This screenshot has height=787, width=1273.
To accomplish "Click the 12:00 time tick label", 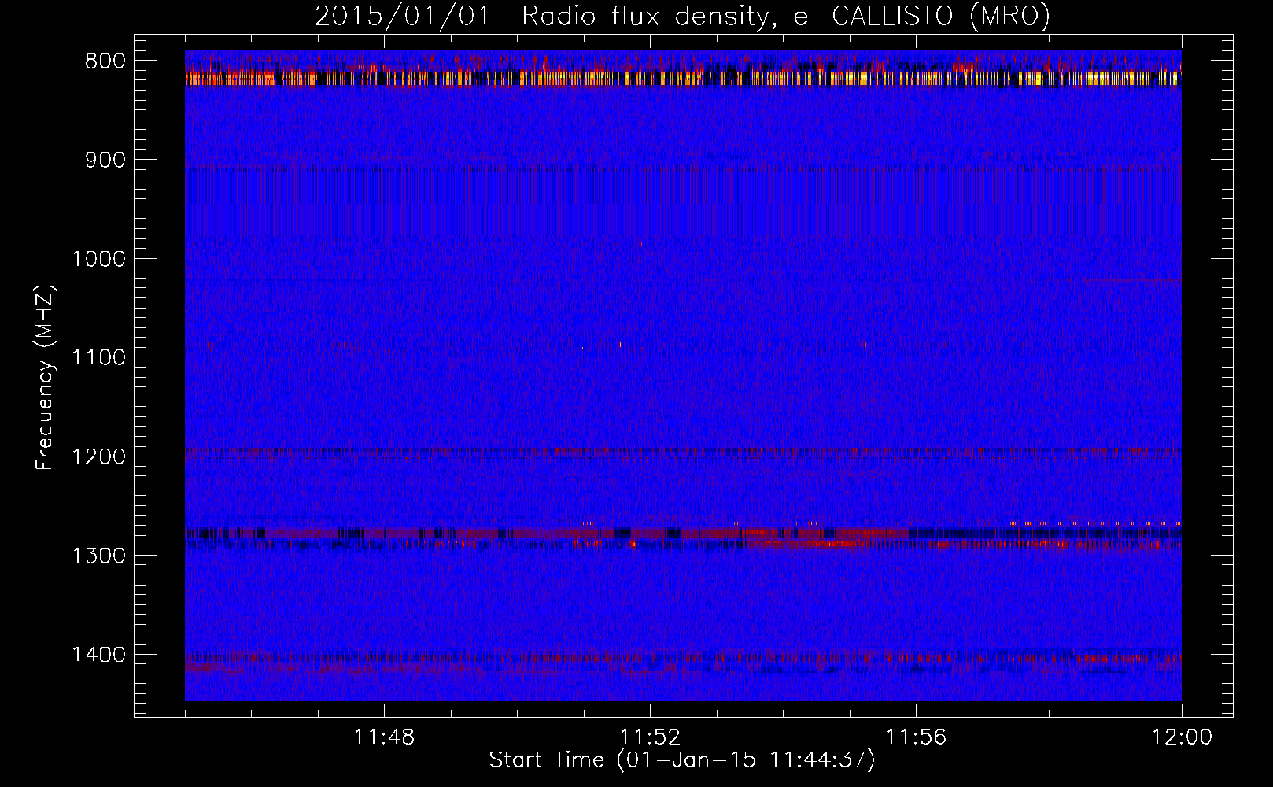I will tap(1182, 737).
